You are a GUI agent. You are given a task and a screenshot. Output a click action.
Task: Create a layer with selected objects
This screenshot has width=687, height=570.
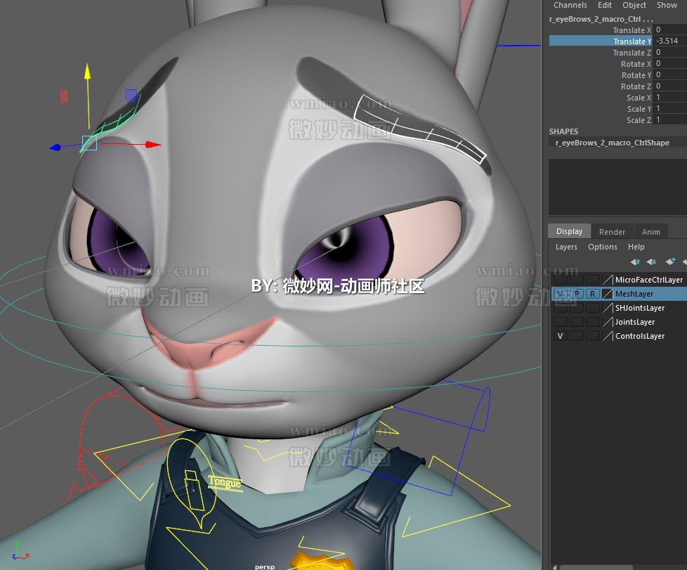tap(683, 261)
